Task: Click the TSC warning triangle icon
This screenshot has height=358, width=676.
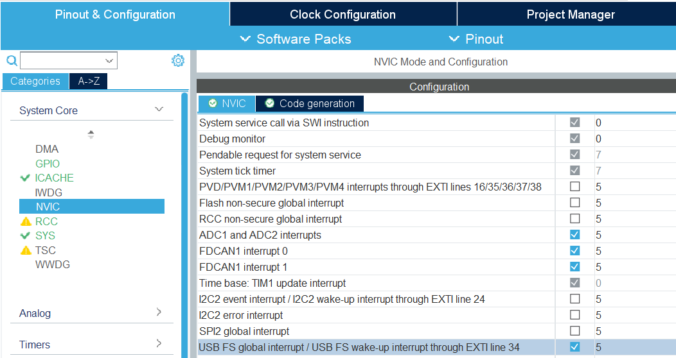Action: (26, 250)
